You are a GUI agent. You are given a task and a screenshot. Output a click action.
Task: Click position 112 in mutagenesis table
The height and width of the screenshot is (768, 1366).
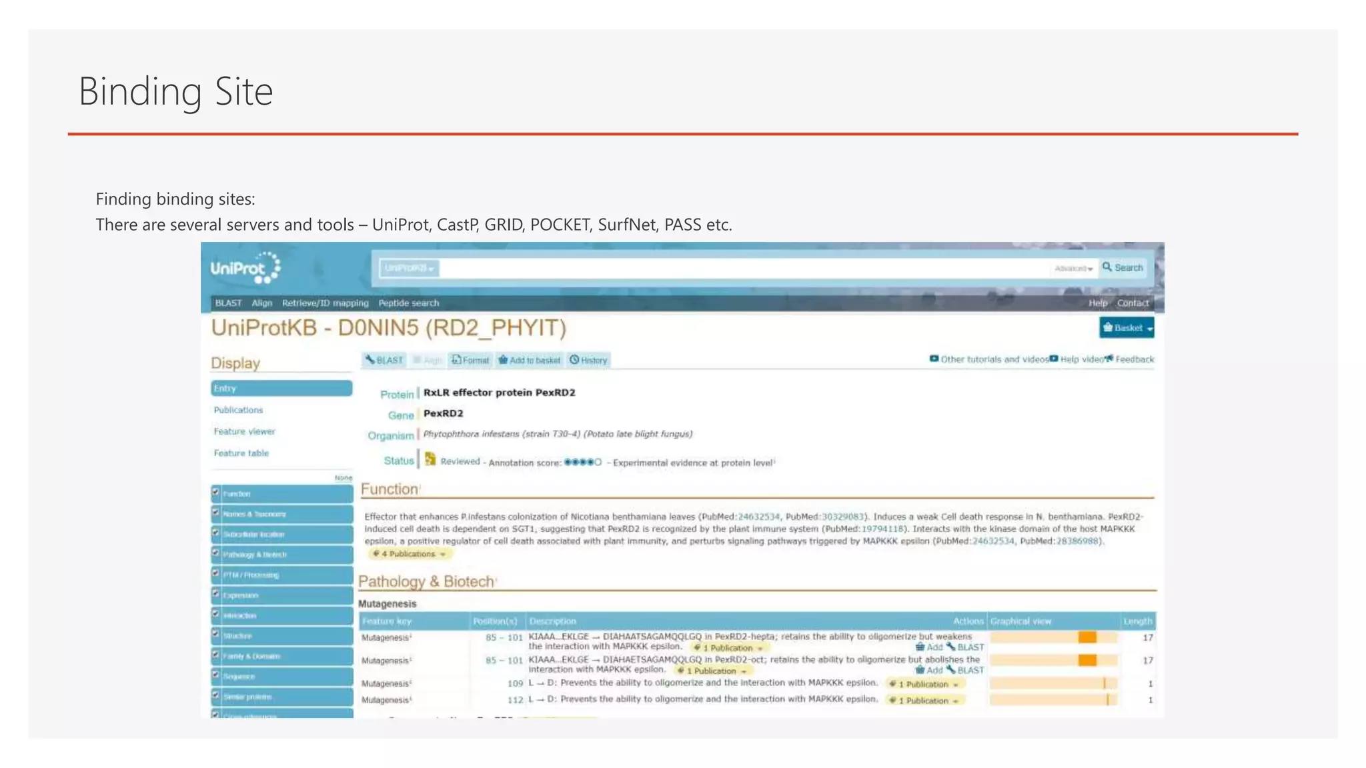click(x=515, y=700)
